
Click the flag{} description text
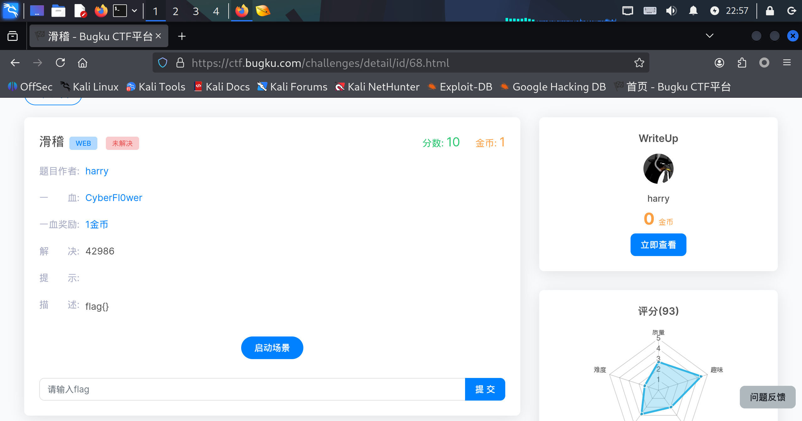97,306
